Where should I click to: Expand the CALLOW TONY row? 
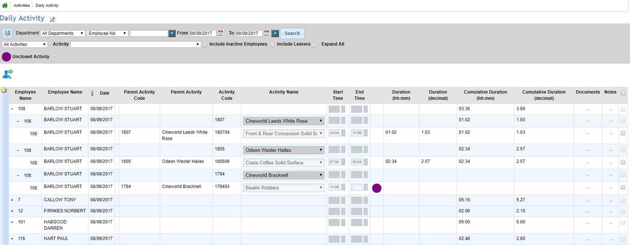pos(12,200)
